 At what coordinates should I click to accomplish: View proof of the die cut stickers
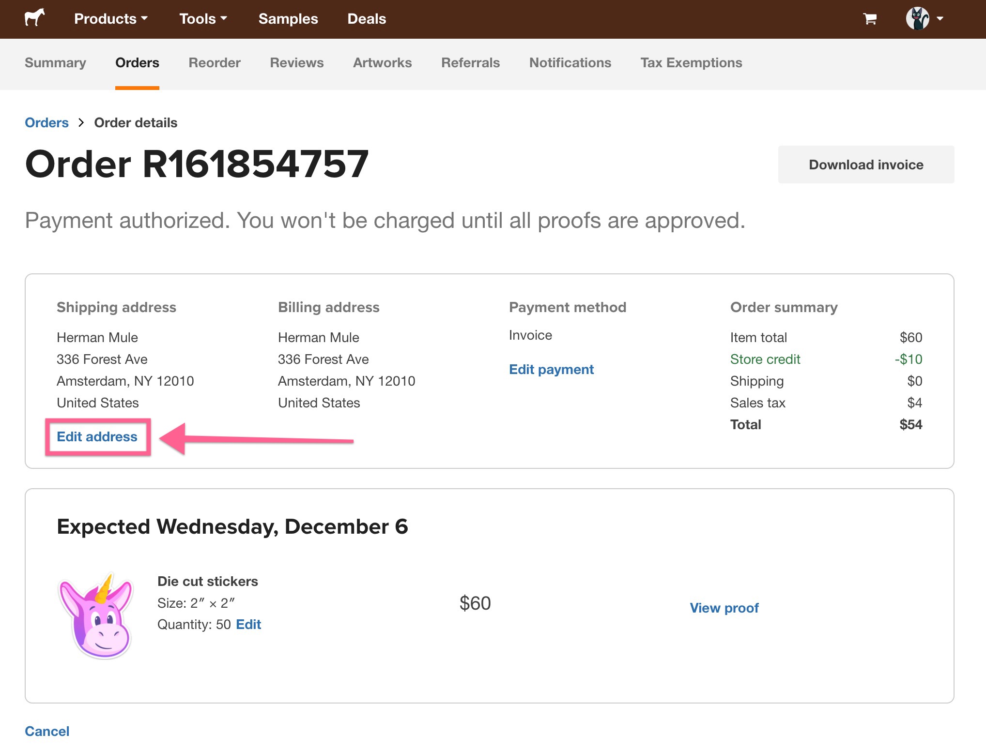coord(724,608)
